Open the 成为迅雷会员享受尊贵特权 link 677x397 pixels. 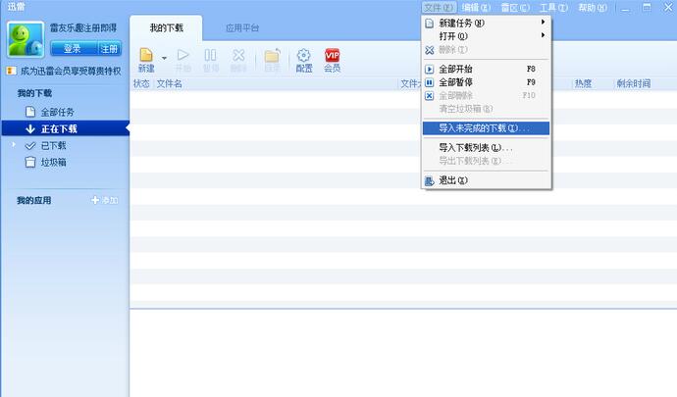coord(71,71)
